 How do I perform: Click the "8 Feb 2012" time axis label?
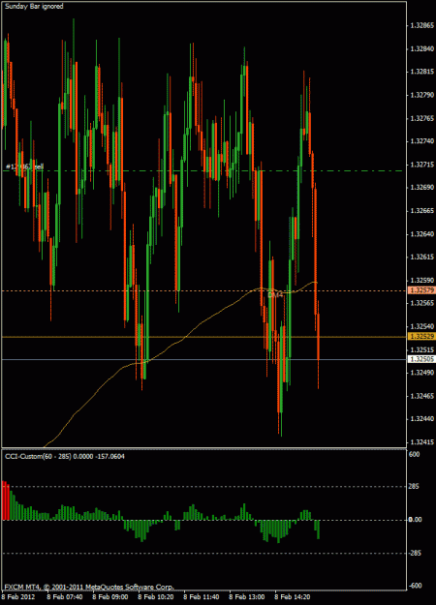click(18, 597)
